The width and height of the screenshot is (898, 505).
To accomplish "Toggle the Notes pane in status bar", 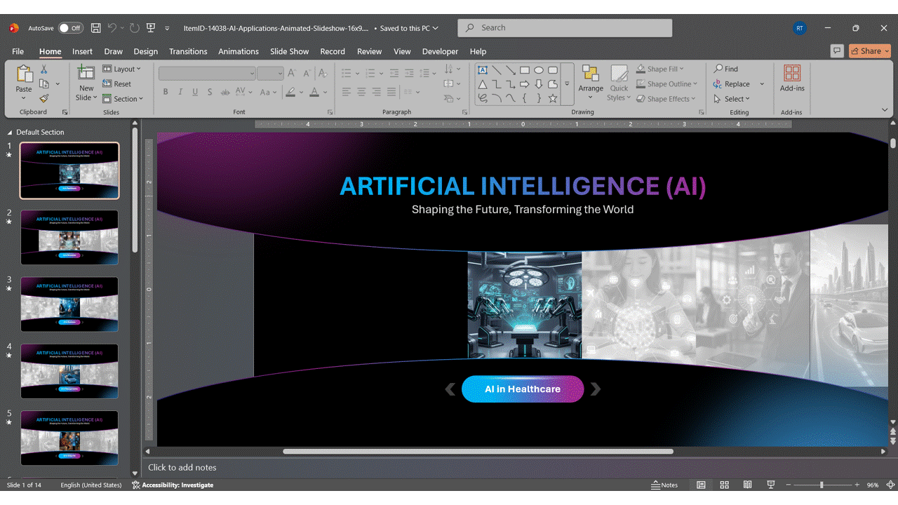I will [x=664, y=485].
